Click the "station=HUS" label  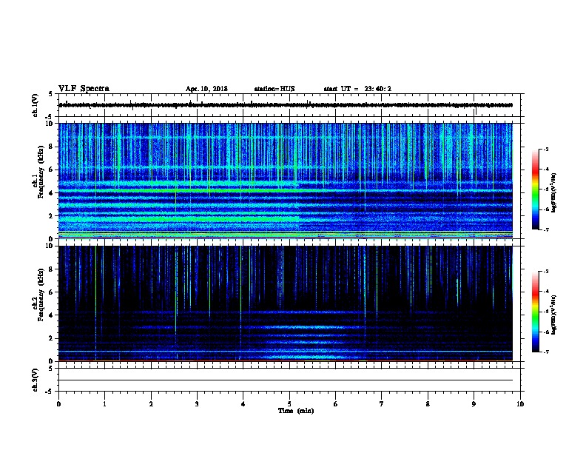click(x=275, y=89)
